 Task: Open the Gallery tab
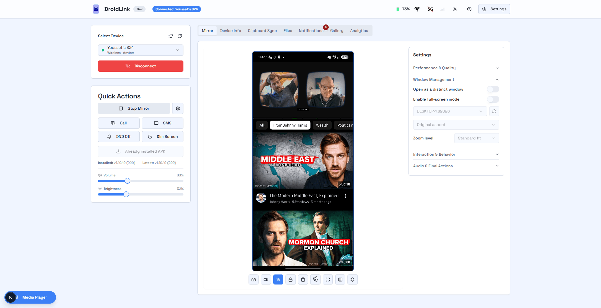[337, 31]
